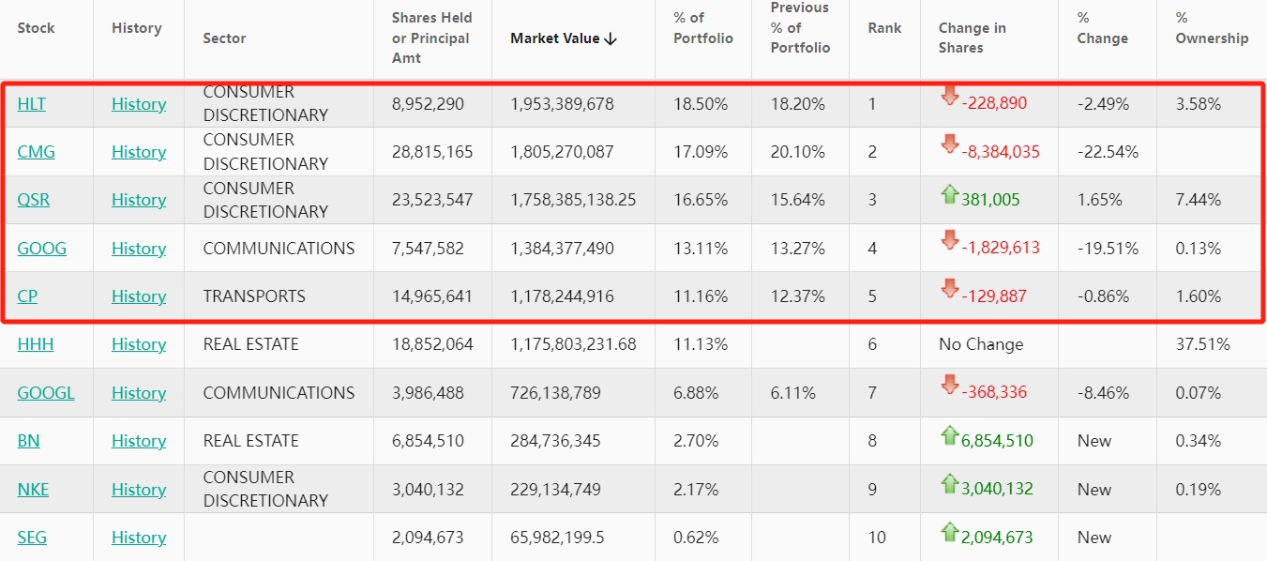Sort table by Stock column header
Screen dimensions: 1267x561
36,28
